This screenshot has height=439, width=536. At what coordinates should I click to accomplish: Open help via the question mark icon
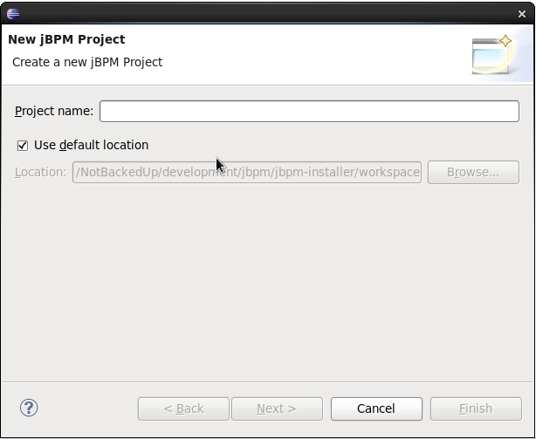[29, 408]
